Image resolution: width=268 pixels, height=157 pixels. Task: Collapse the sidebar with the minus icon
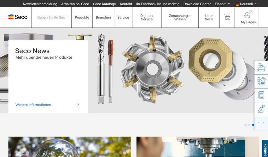coord(261,122)
